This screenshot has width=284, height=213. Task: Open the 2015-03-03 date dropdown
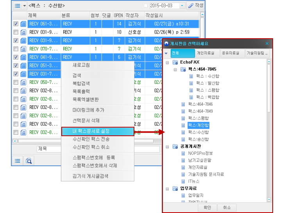click(x=182, y=5)
